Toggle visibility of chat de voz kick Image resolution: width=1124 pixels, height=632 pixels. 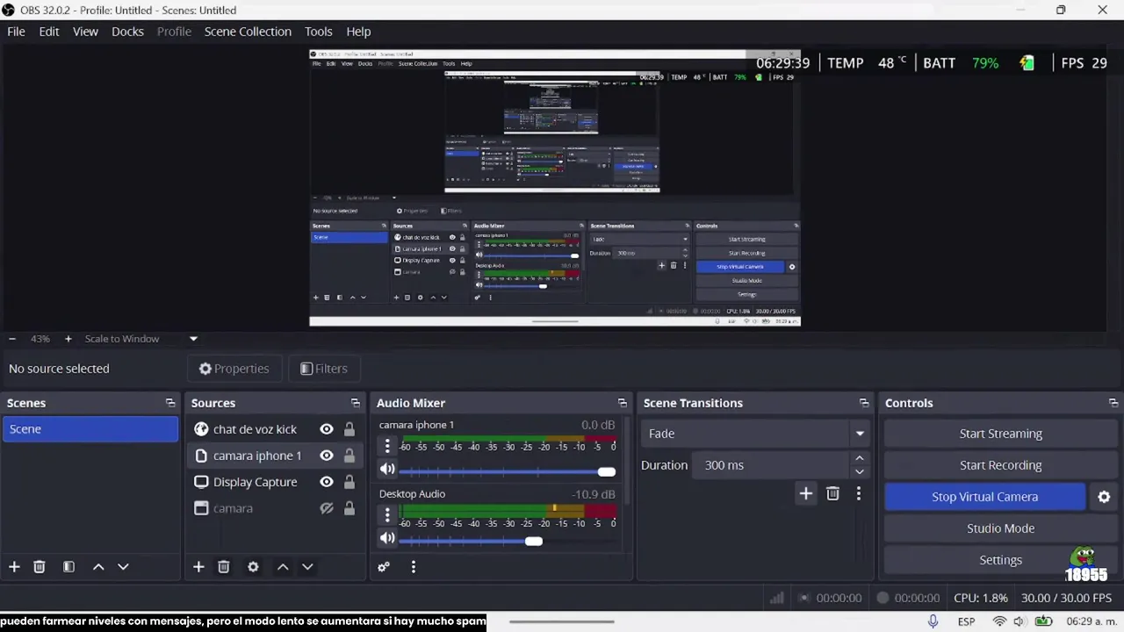[327, 429]
